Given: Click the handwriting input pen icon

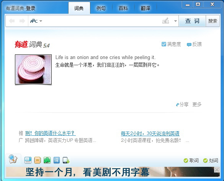Looking at the screenshot, I should coord(166,21).
